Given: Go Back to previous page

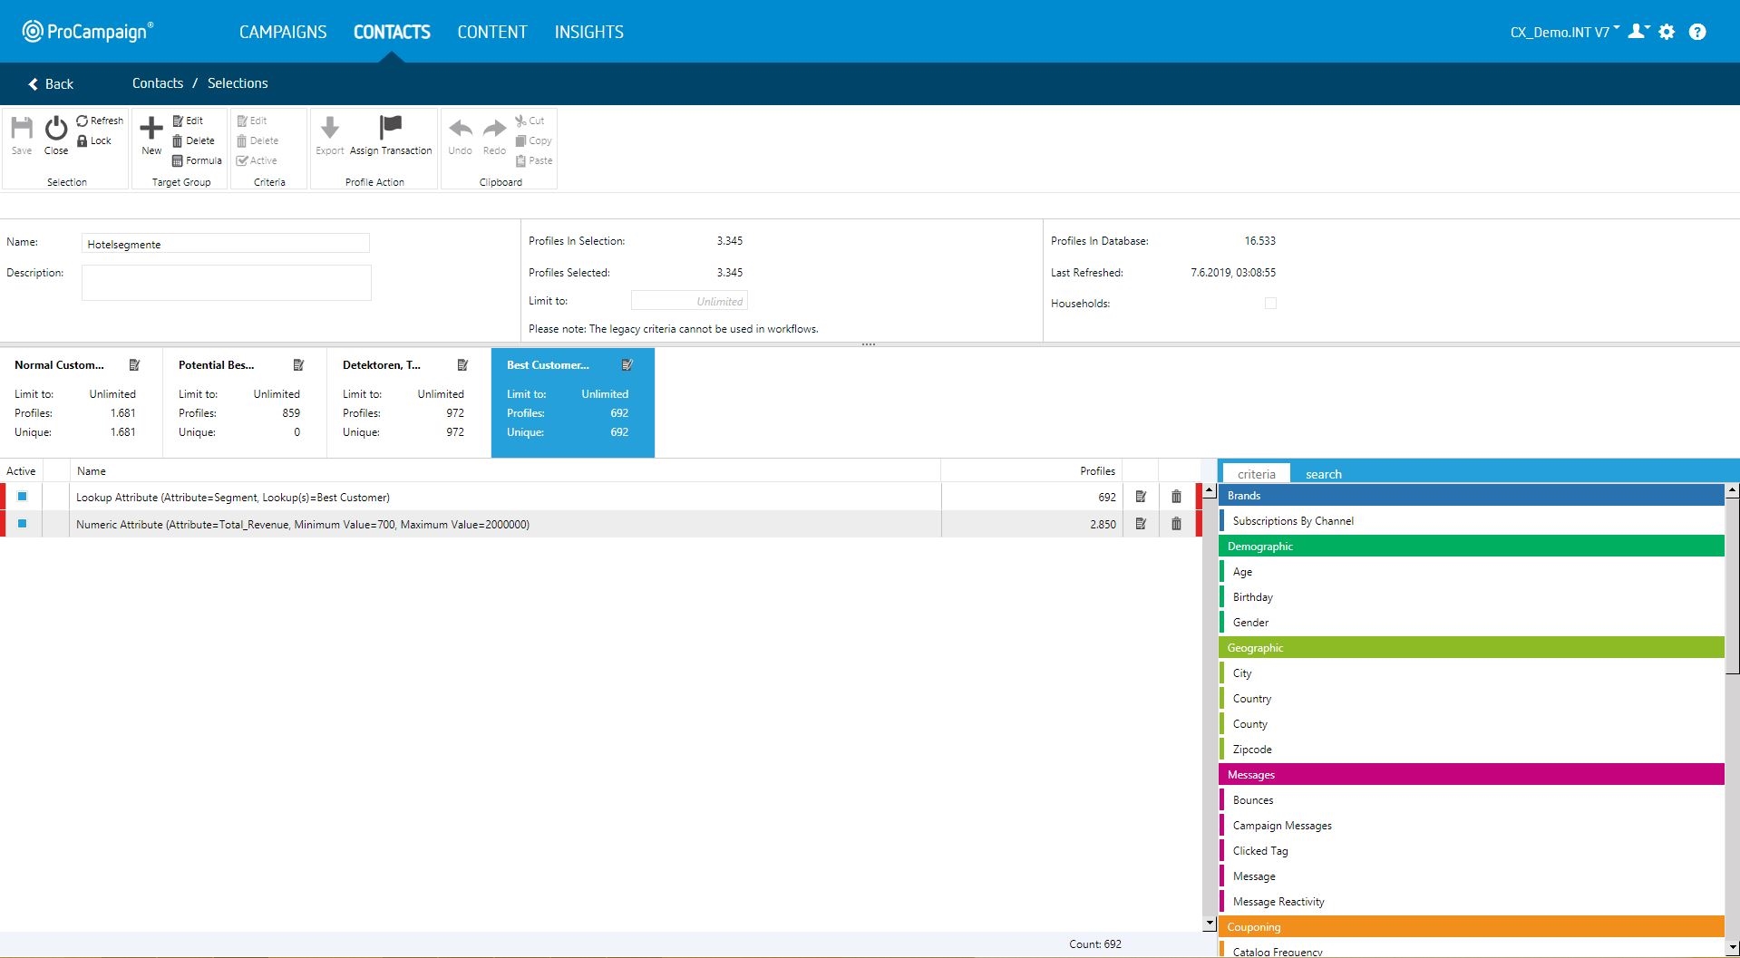Looking at the screenshot, I should tap(51, 84).
